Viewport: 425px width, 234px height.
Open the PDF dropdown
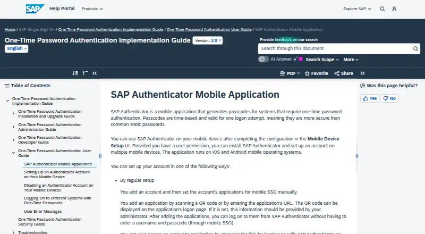[x=290, y=73]
